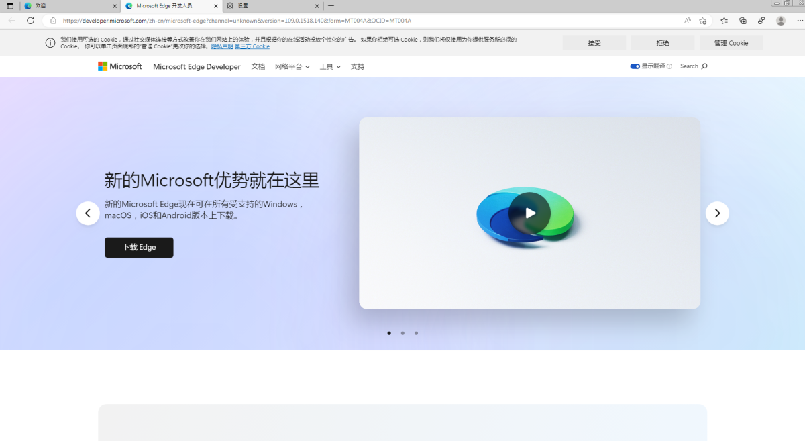This screenshot has height=441, width=805.
Task: Click the second carousel position dot
Action: point(402,332)
